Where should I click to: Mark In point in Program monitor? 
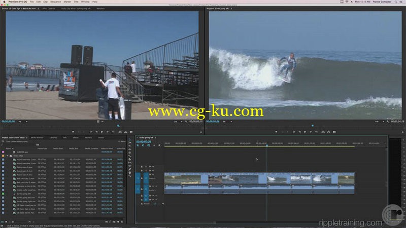pyautogui.click(x=282, y=132)
